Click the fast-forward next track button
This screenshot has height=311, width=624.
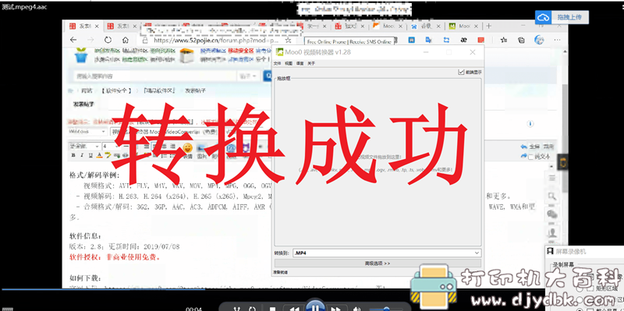pos(335,309)
